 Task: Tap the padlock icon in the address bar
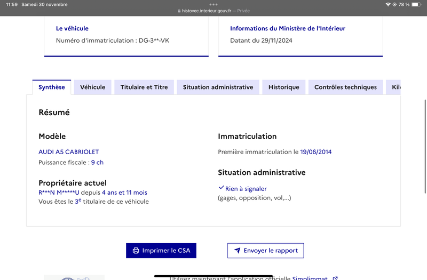point(179,11)
